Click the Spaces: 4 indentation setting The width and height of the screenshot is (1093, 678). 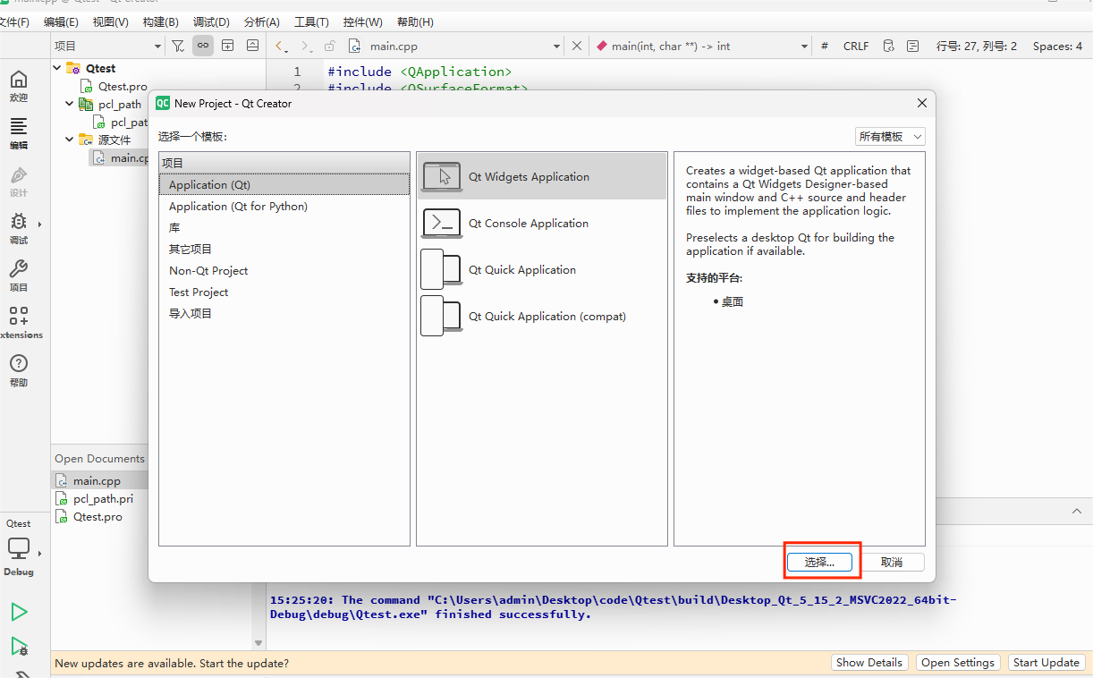[x=1057, y=46]
